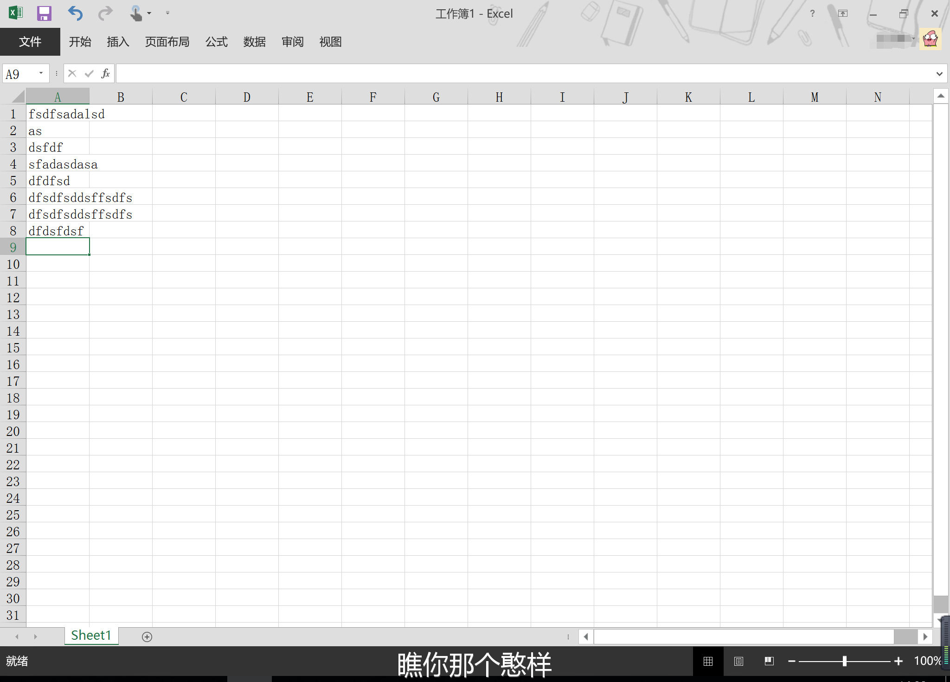The height and width of the screenshot is (682, 950).
Task: Select cell A6 dfsdfsddsffsdfs
Action: [x=58, y=197]
